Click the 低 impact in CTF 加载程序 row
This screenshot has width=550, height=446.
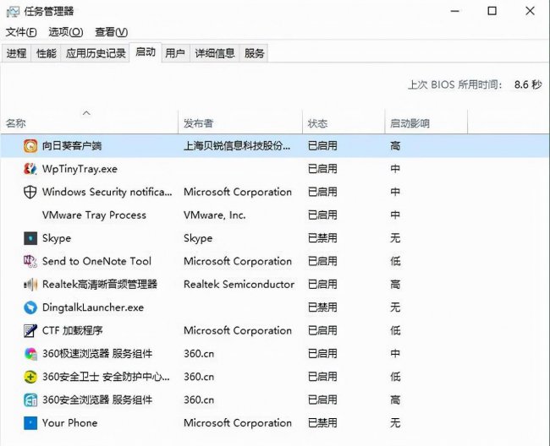pyautogui.click(x=395, y=330)
